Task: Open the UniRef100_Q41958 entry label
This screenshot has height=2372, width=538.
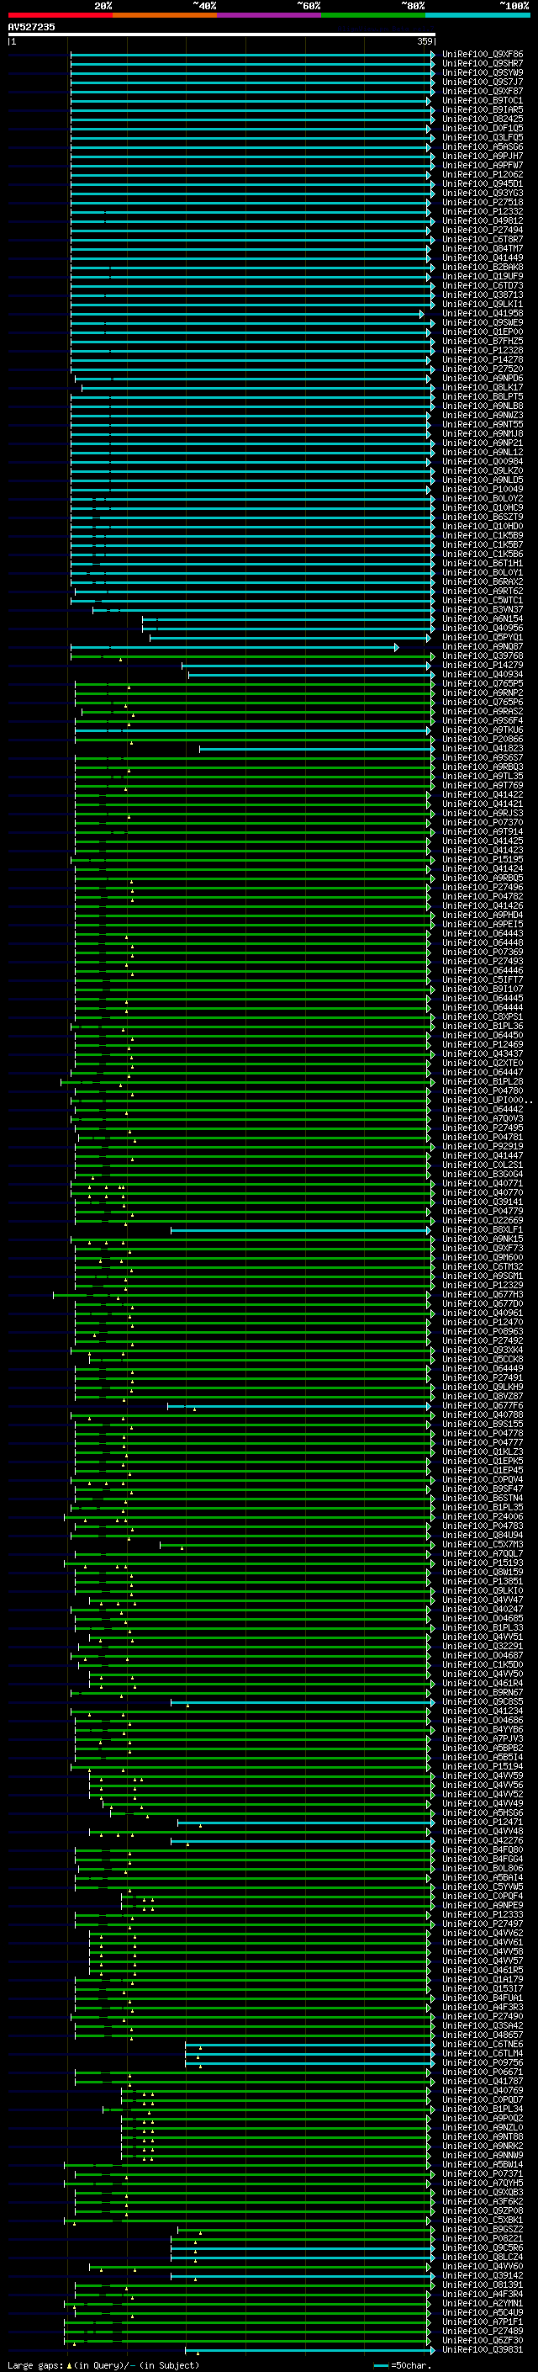Action: pos(482,314)
